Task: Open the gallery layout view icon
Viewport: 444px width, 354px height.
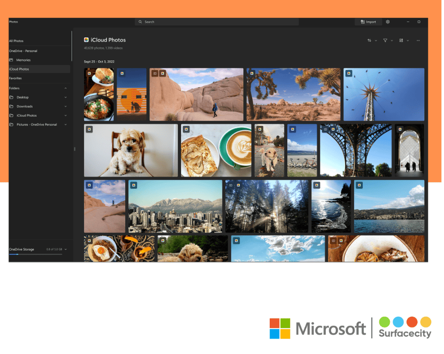Action: point(401,41)
